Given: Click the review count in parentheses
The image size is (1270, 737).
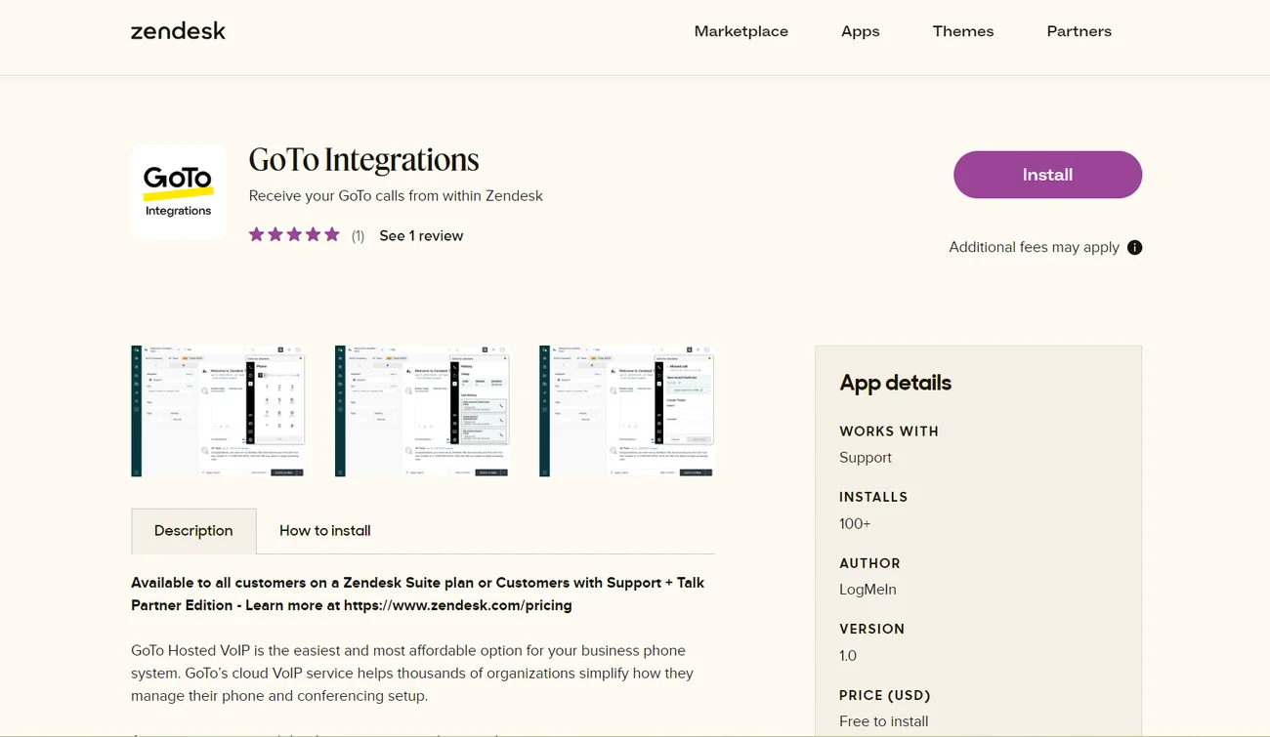Looking at the screenshot, I should click(x=358, y=236).
